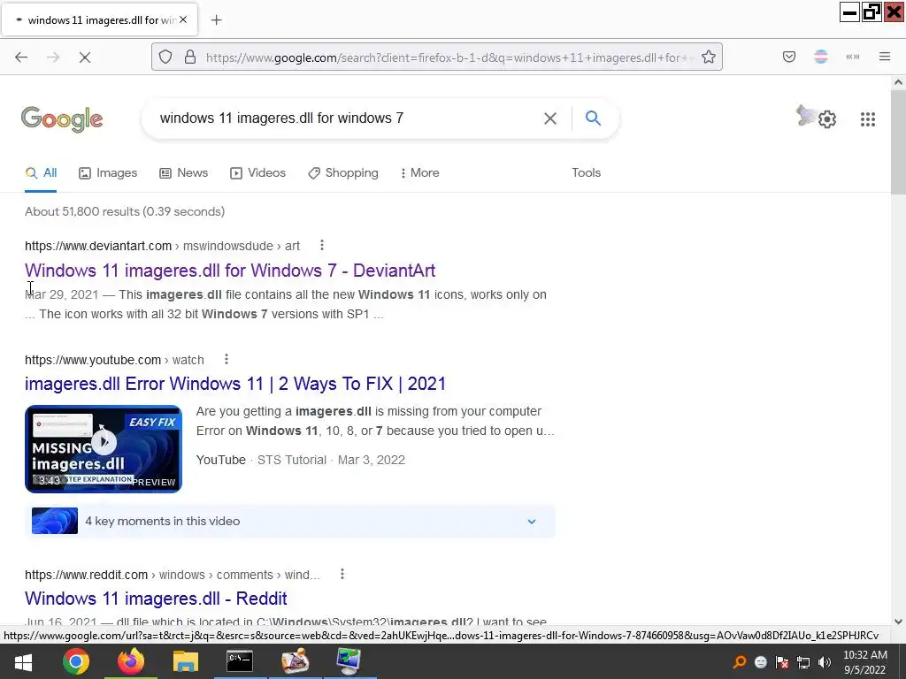Launch Chrome from the taskbar

pyautogui.click(x=76, y=661)
